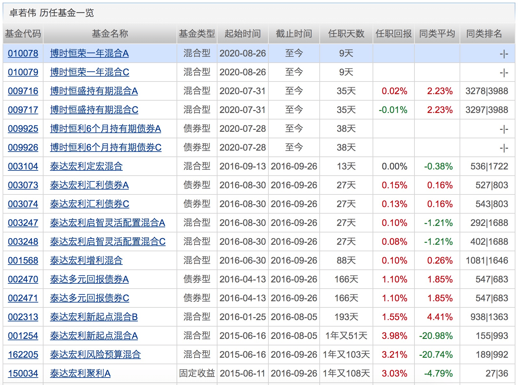Select the 固定收益 fund type cell
Viewport: 518px width, 385px height.
pyautogui.click(x=197, y=373)
